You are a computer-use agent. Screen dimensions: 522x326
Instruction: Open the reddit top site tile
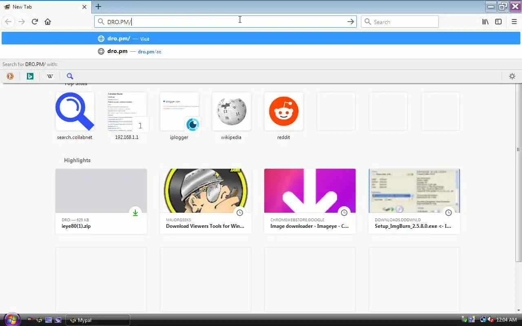283,116
